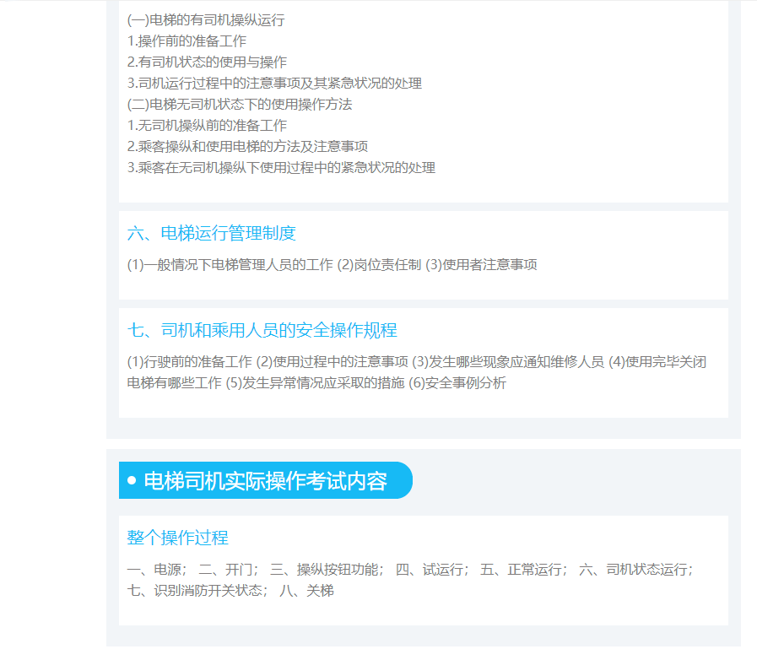
Task: Select the 七、司机和乘用人员的安全操作规程 heading
Action: click(x=262, y=330)
